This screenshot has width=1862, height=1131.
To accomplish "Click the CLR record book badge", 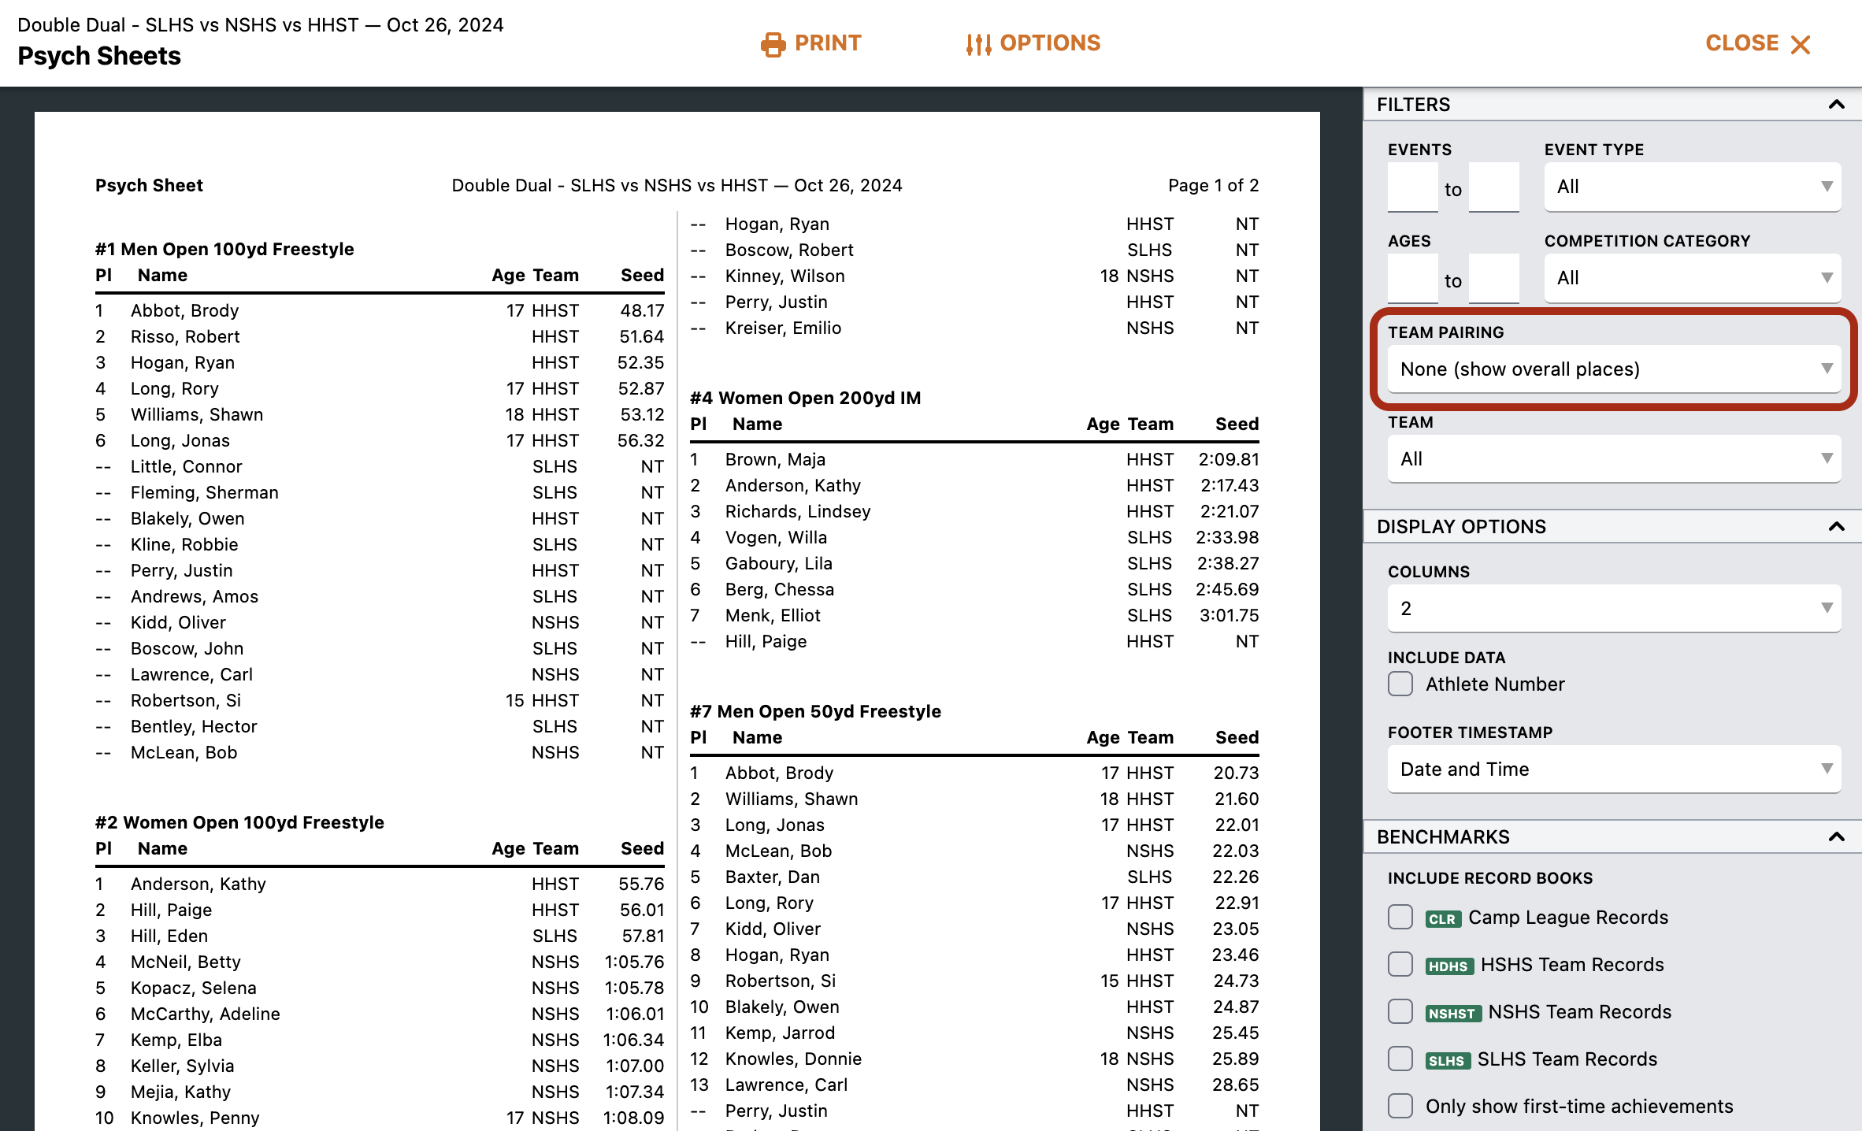I will [1442, 918].
